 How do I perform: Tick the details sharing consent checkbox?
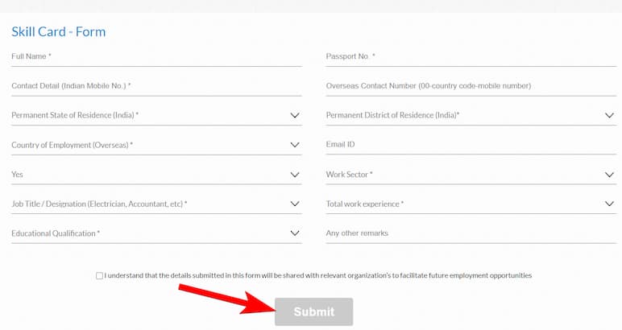point(99,276)
